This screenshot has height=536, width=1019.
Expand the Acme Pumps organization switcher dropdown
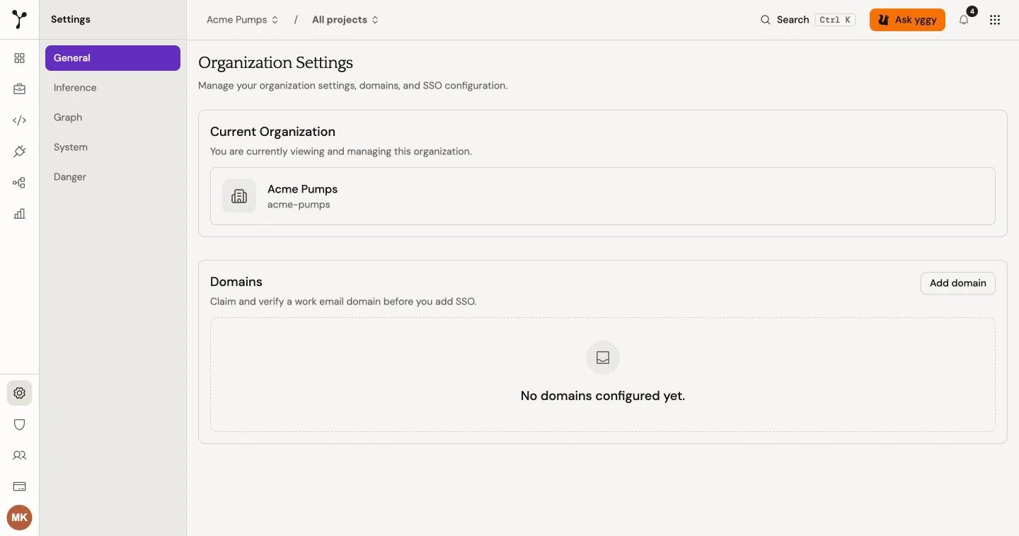click(242, 20)
